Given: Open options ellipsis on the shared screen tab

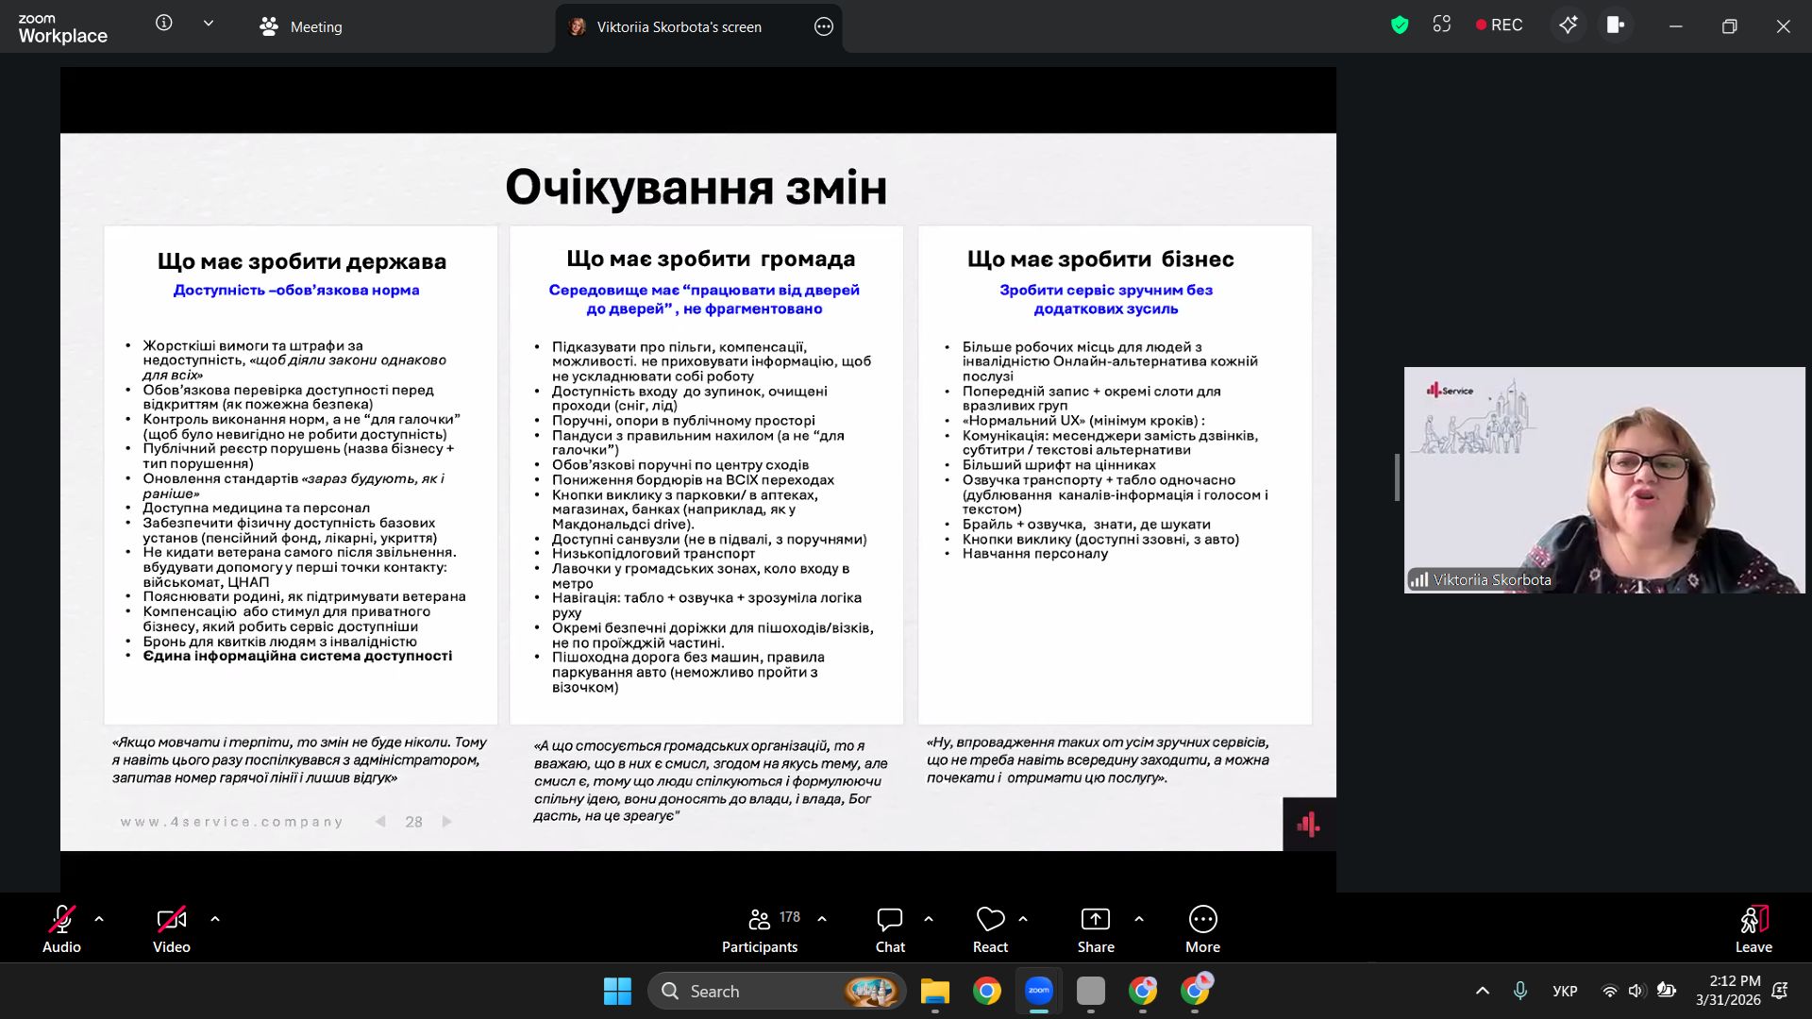Looking at the screenshot, I should (824, 26).
